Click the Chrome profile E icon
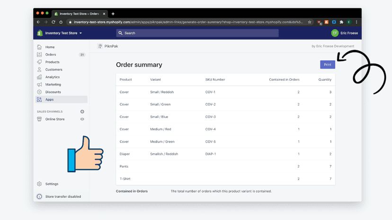The image size is (392, 220). click(x=349, y=22)
